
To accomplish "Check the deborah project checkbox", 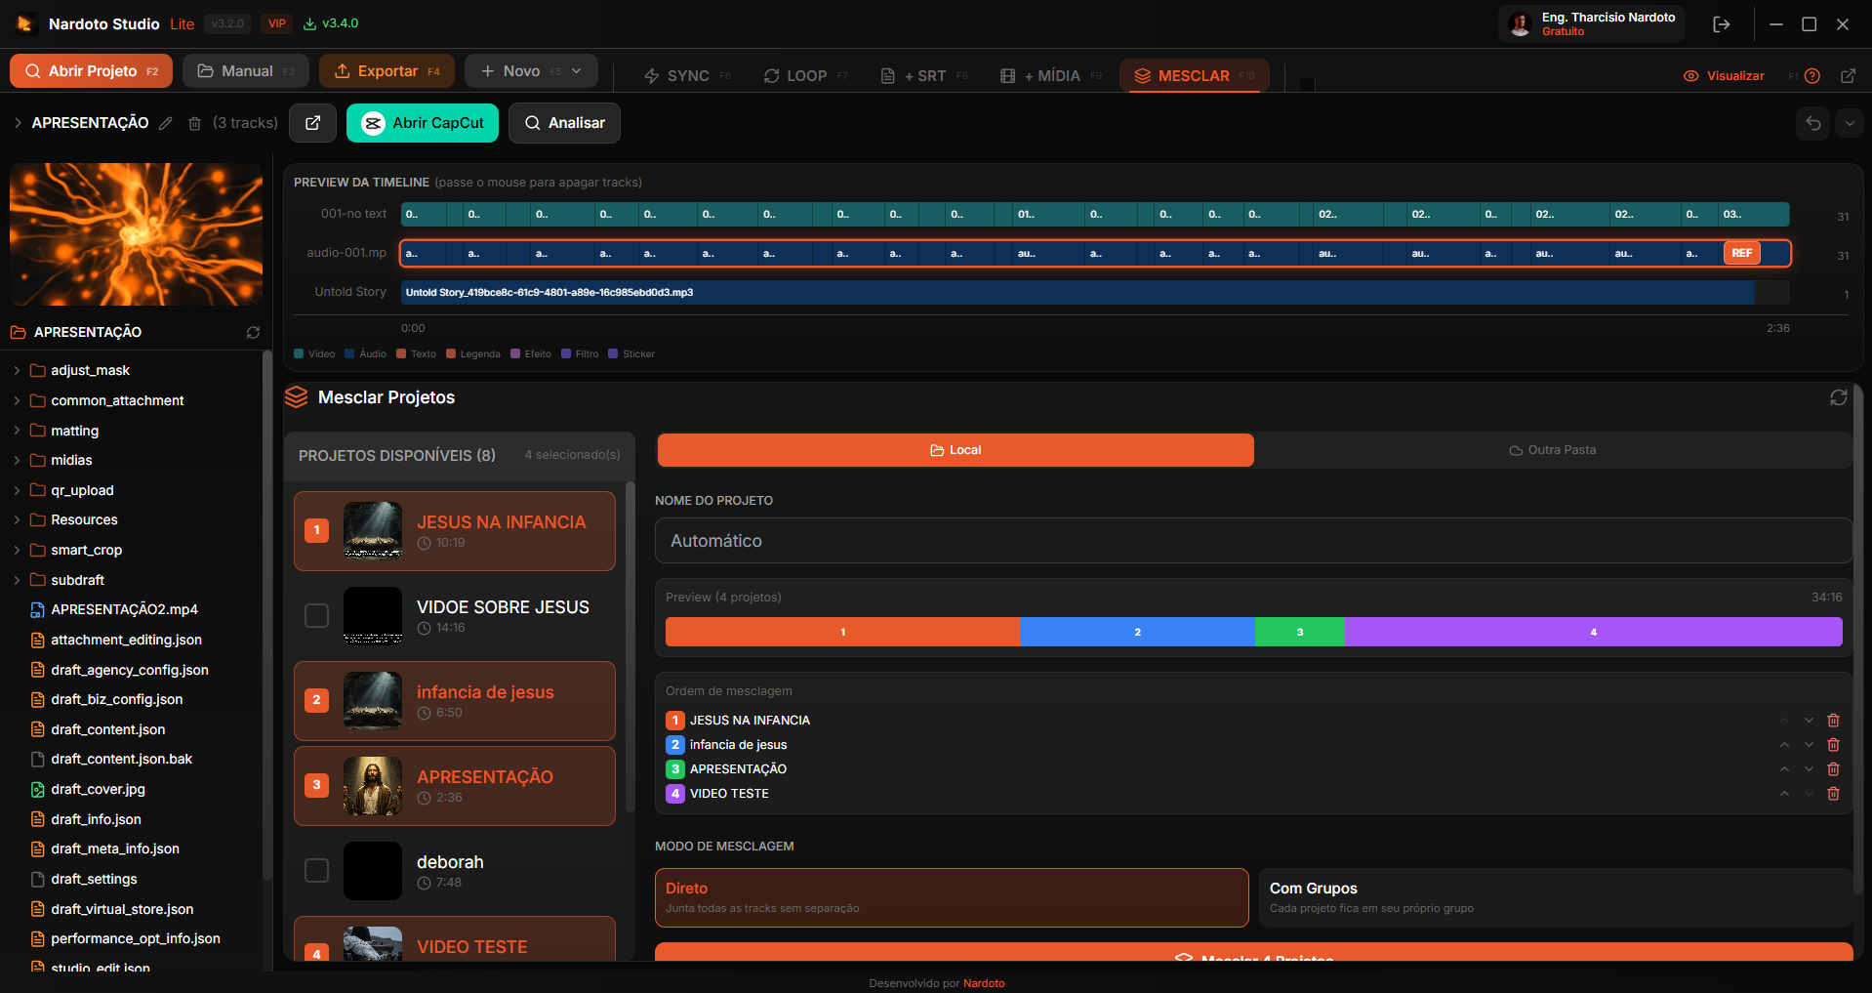I will pos(316,870).
